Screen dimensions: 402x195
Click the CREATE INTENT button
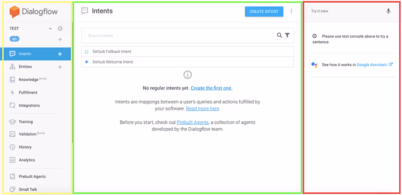(x=264, y=11)
